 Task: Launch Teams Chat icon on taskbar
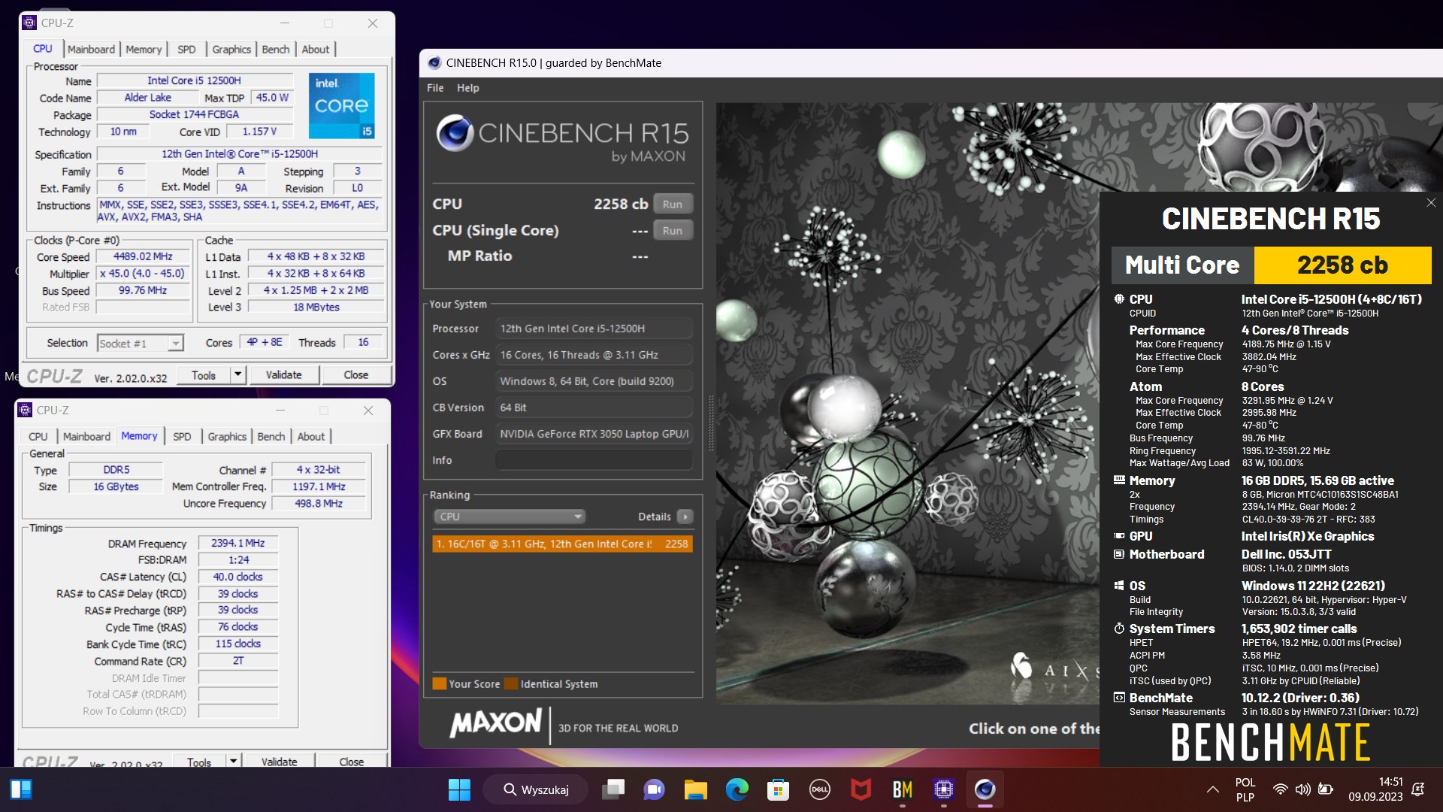click(x=654, y=789)
